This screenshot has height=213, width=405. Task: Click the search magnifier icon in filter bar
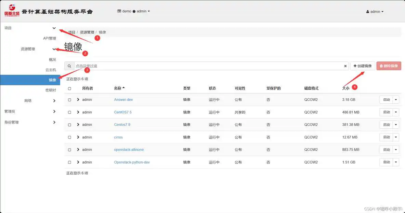click(x=70, y=66)
